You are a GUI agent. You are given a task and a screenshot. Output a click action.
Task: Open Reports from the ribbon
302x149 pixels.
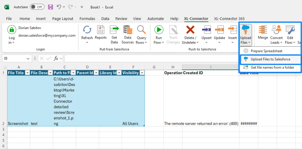(x=101, y=30)
